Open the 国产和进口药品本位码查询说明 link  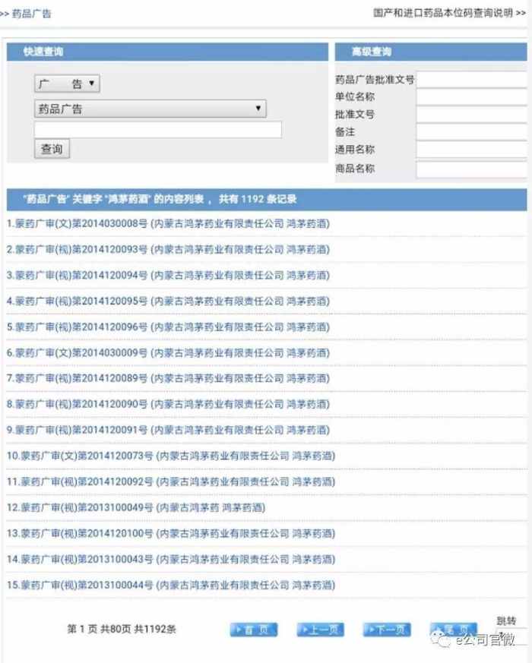(449, 13)
